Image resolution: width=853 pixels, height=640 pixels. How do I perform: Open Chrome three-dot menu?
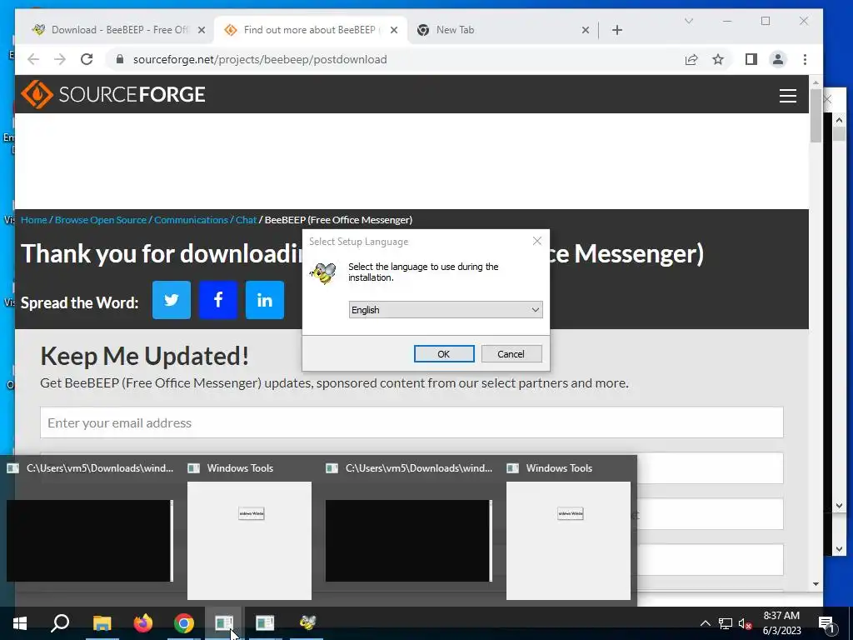click(x=806, y=59)
